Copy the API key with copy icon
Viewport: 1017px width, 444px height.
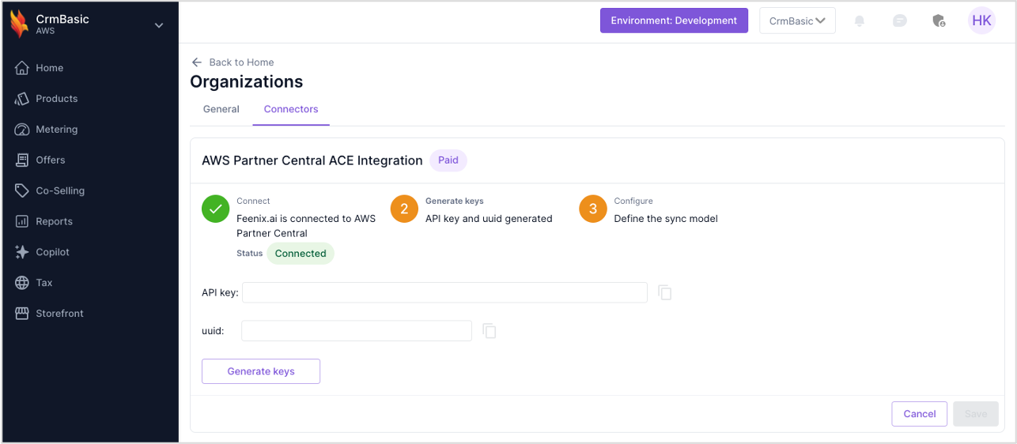[665, 293]
